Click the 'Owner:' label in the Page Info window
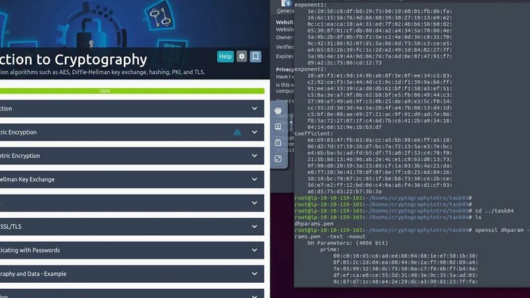The width and height of the screenshot is (530, 298). 285,37
